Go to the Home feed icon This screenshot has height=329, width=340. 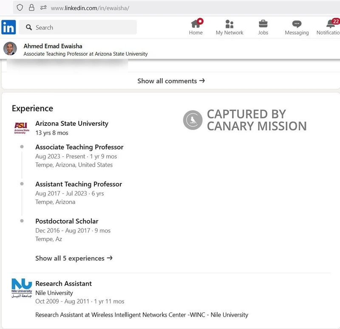tap(195, 24)
